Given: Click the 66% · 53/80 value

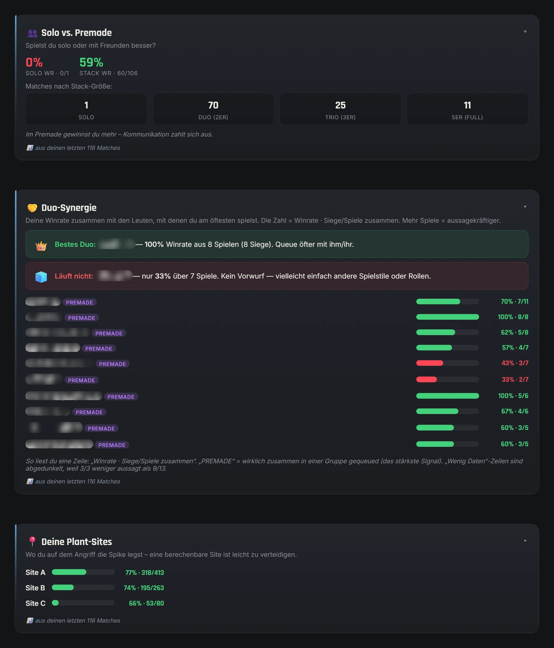Looking at the screenshot, I should tap(146, 603).
